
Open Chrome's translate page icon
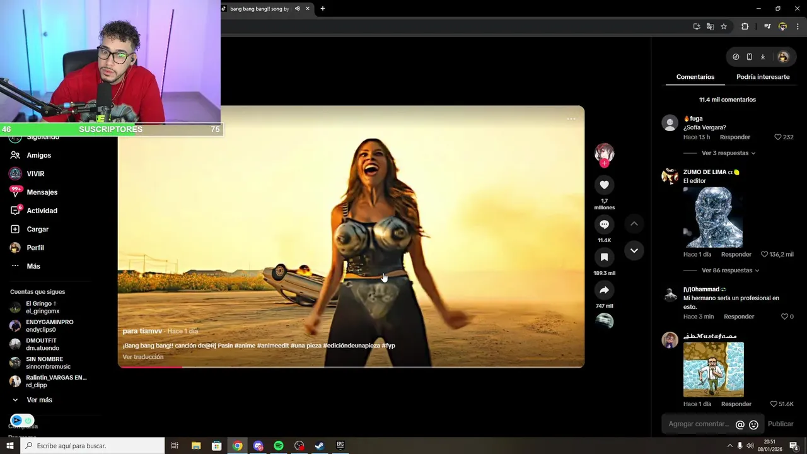tap(710, 26)
